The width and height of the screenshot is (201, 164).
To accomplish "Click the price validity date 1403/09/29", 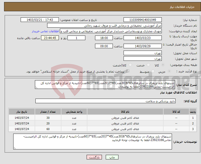I will click(x=143, y=46).
